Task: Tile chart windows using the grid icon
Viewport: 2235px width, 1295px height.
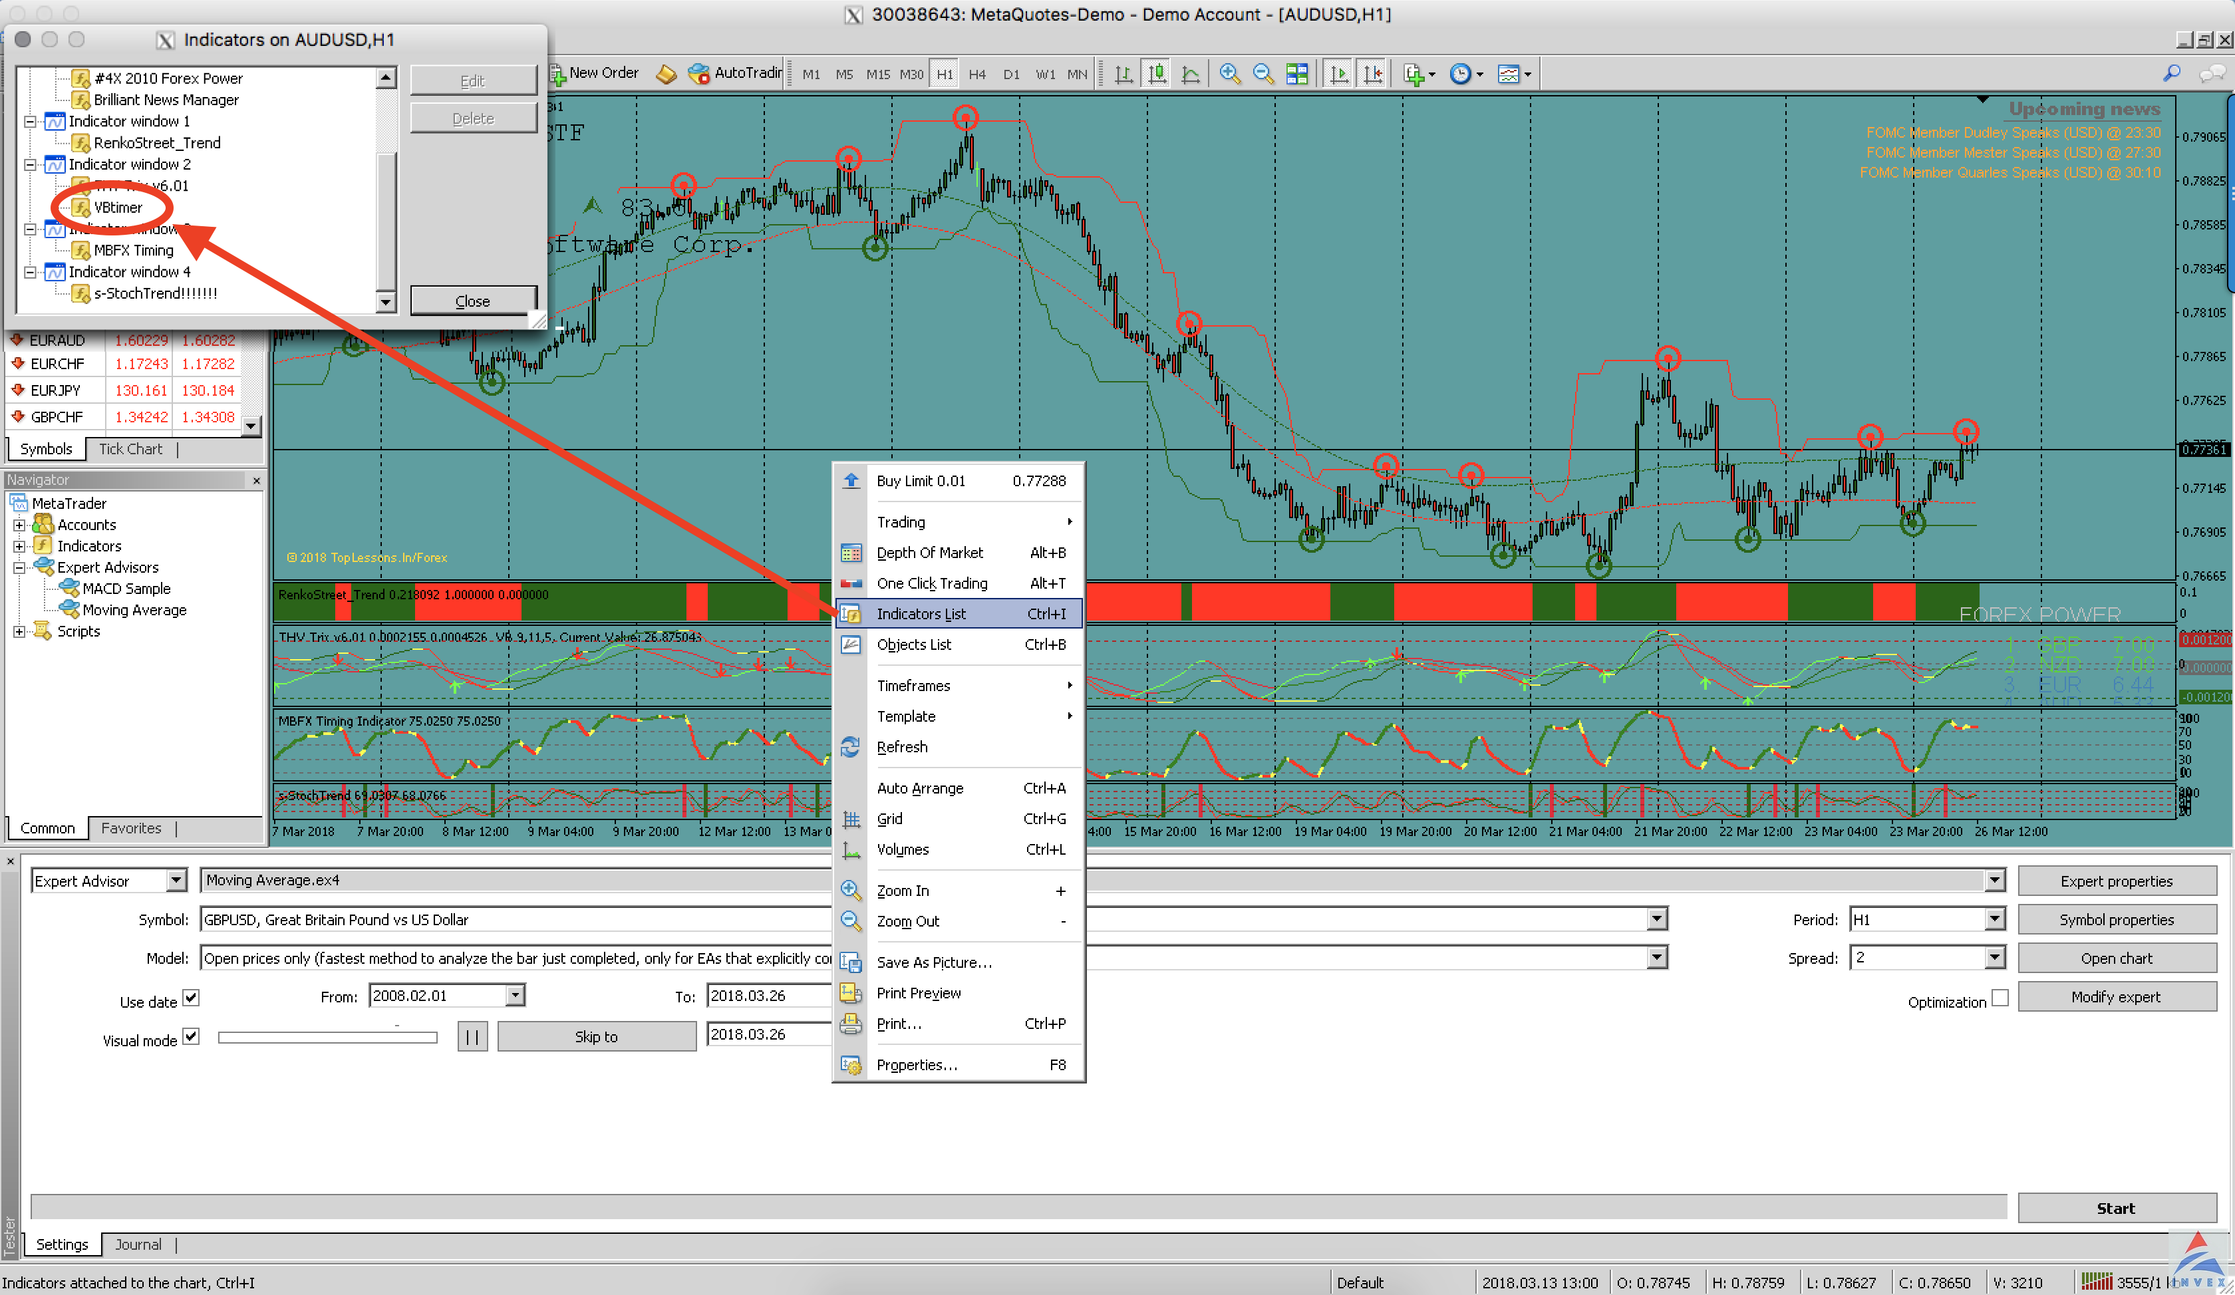Action: (x=1298, y=74)
